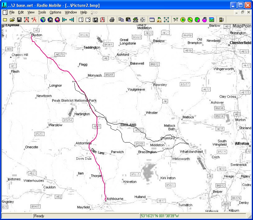This screenshot has height=220, width=253.
Task: Click the A6270 road marker
Action: coord(60,55)
